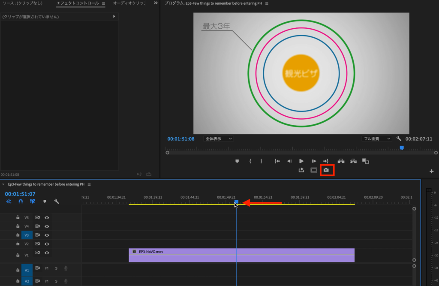Open the timeline sequence panel menu
Image resolution: width=439 pixels, height=286 pixels.
click(x=89, y=184)
